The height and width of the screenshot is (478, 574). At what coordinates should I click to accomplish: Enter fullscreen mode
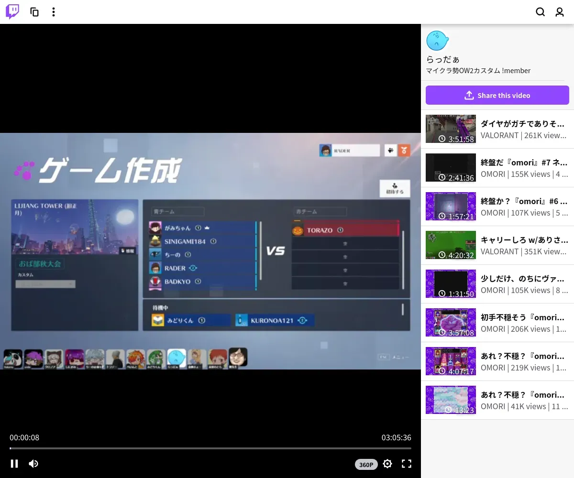(x=407, y=464)
